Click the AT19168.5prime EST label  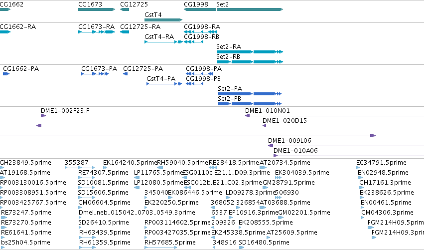pyautogui.click(x=25, y=173)
